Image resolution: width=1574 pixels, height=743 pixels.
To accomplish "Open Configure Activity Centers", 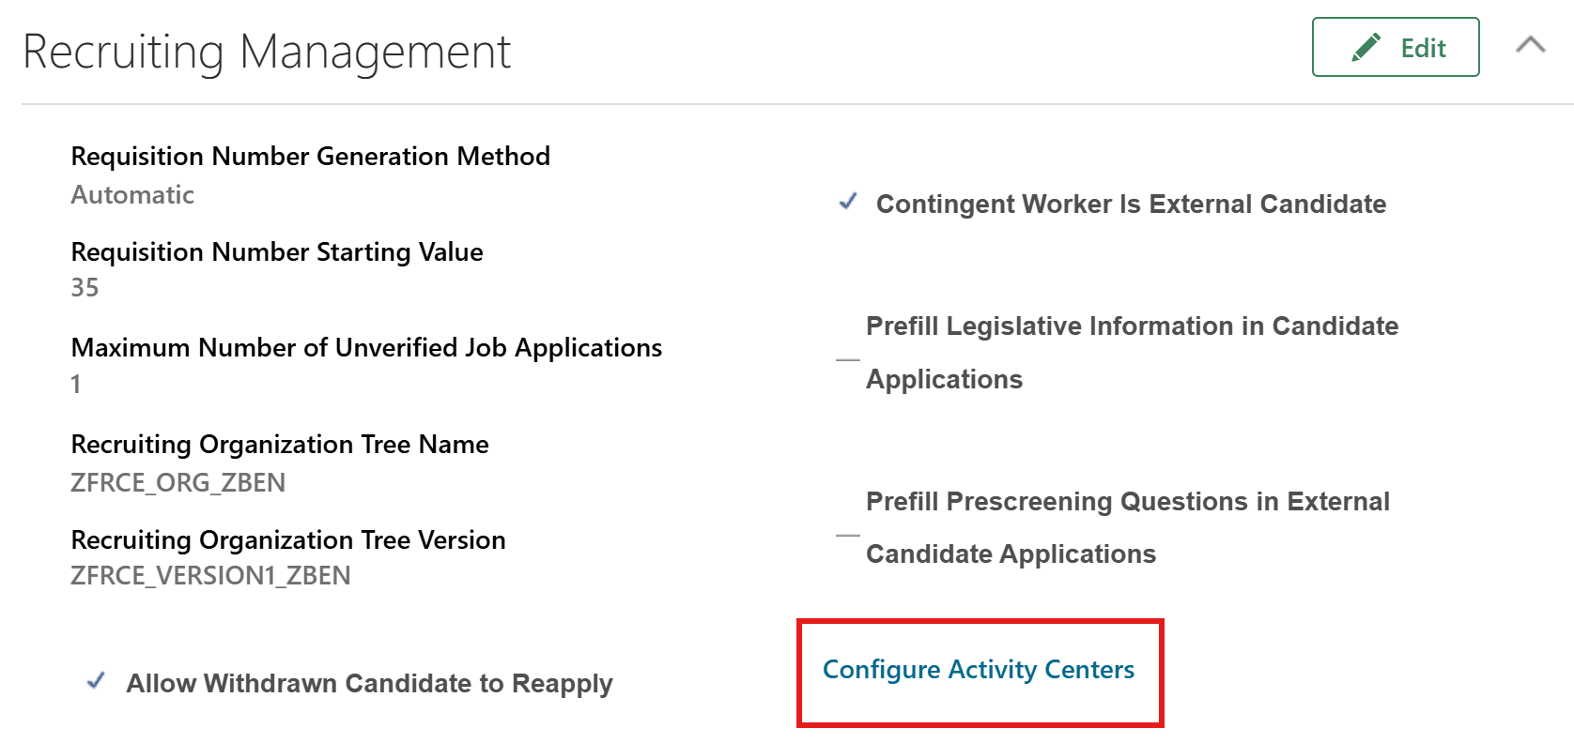I will pyautogui.click(x=978, y=669).
